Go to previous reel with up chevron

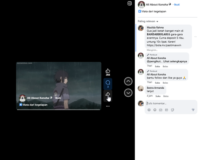(x=128, y=81)
